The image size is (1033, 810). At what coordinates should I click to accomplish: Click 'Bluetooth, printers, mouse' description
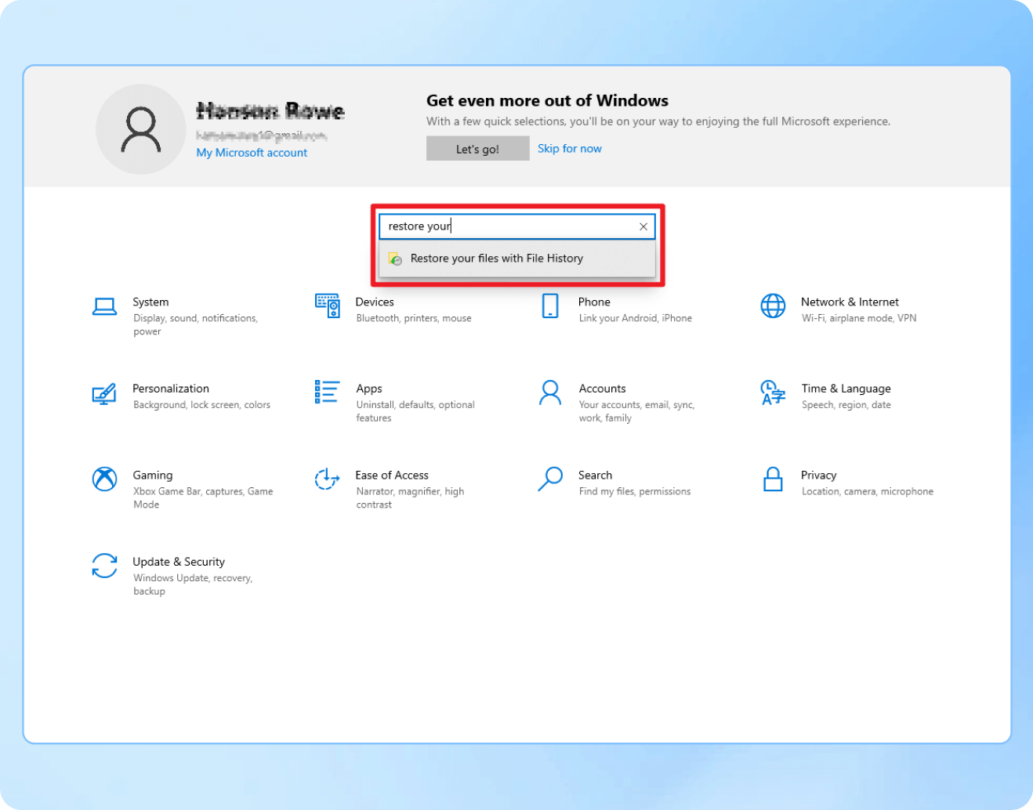click(x=414, y=318)
